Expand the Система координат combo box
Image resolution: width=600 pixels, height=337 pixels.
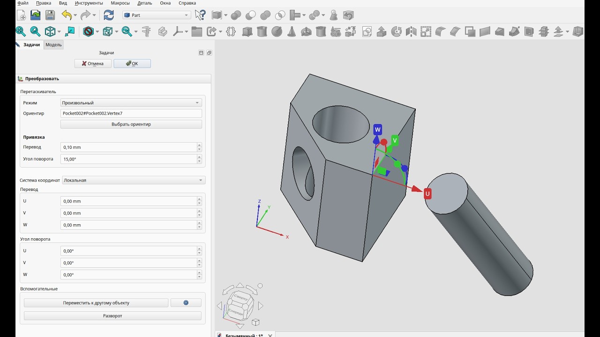[134, 180]
